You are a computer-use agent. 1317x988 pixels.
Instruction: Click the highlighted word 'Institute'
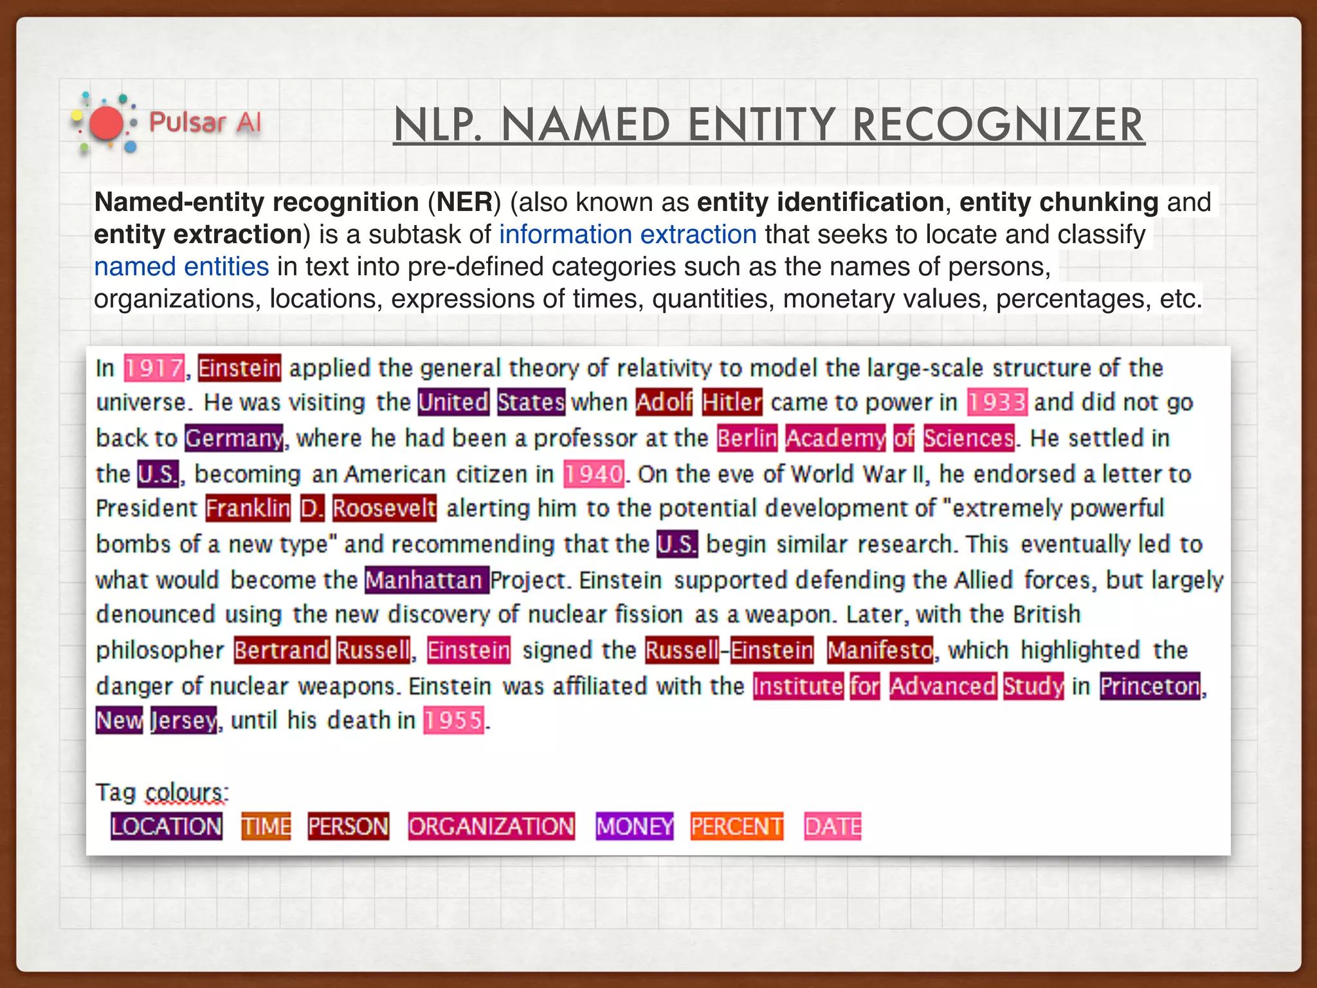(x=799, y=686)
